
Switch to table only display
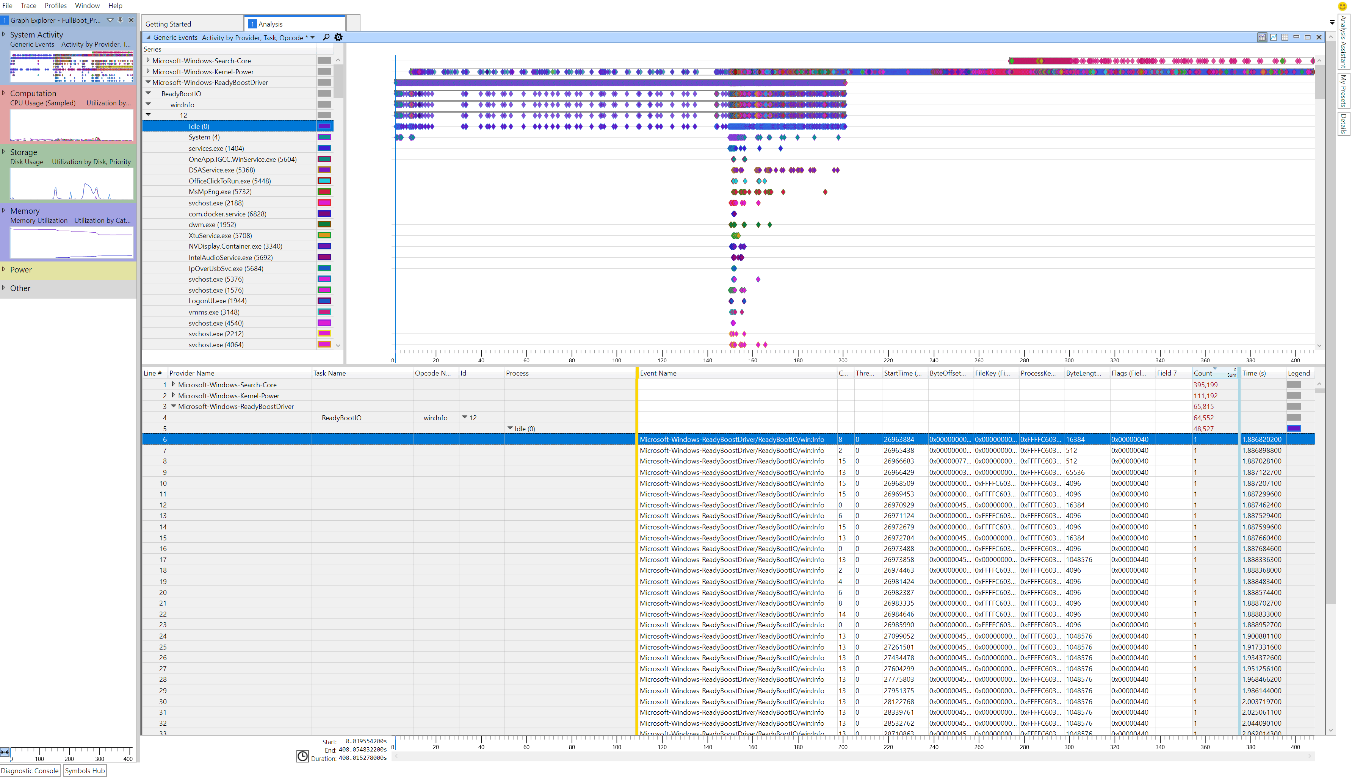pyautogui.click(x=1285, y=37)
